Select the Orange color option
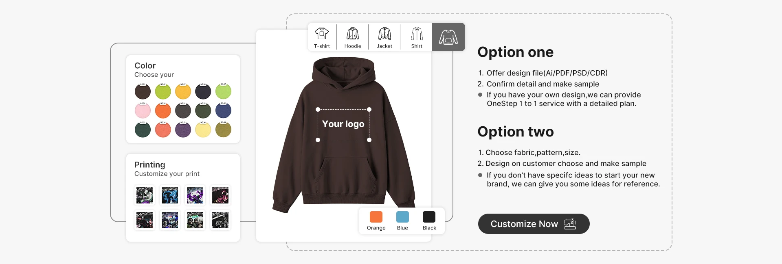 tap(376, 221)
